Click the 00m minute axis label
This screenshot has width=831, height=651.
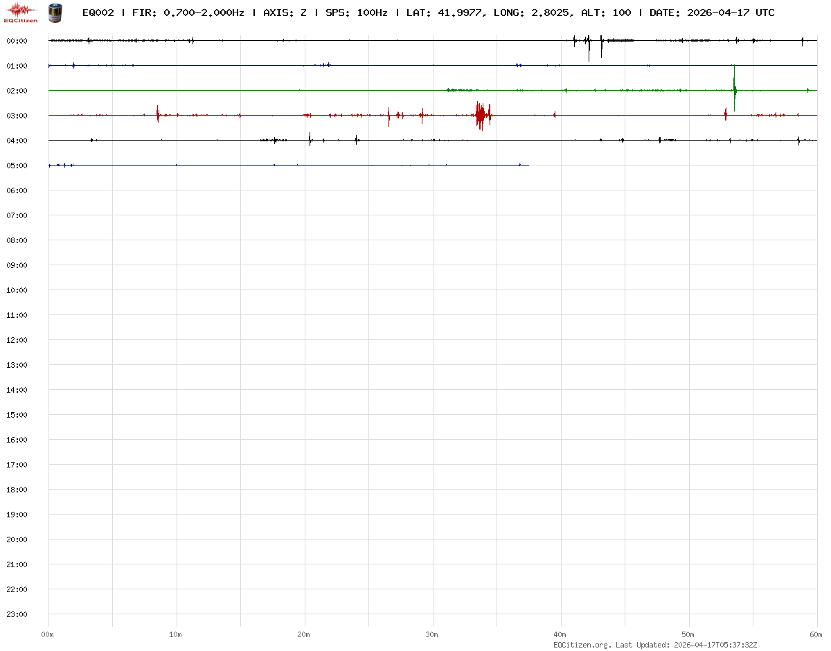[48, 634]
